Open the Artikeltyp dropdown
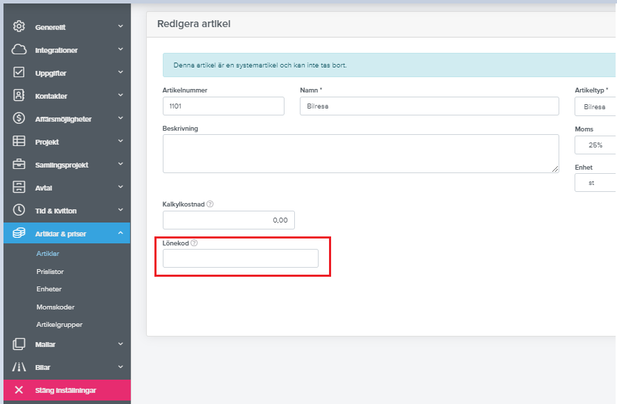This screenshot has height=404, width=617. [595, 106]
